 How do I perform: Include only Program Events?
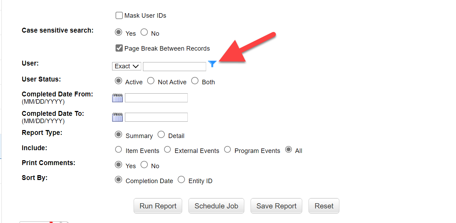pyautogui.click(x=228, y=149)
